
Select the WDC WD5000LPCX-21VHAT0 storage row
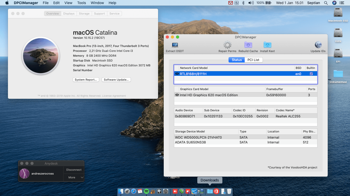(245, 137)
